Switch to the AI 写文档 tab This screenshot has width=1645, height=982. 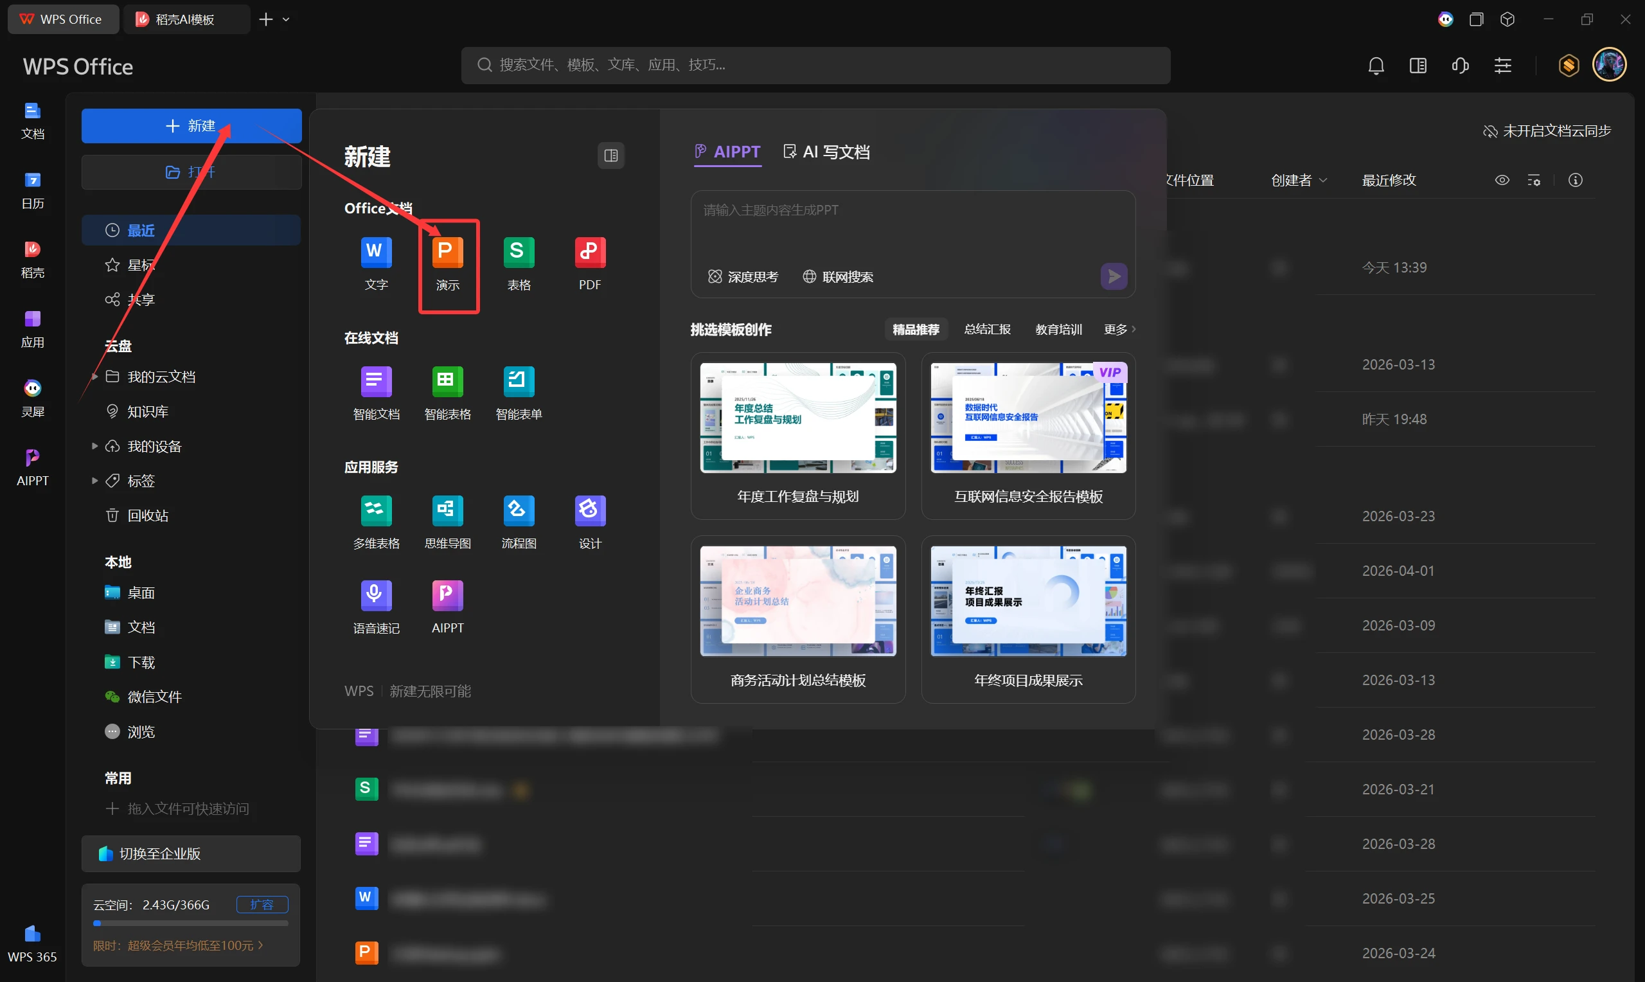826,152
